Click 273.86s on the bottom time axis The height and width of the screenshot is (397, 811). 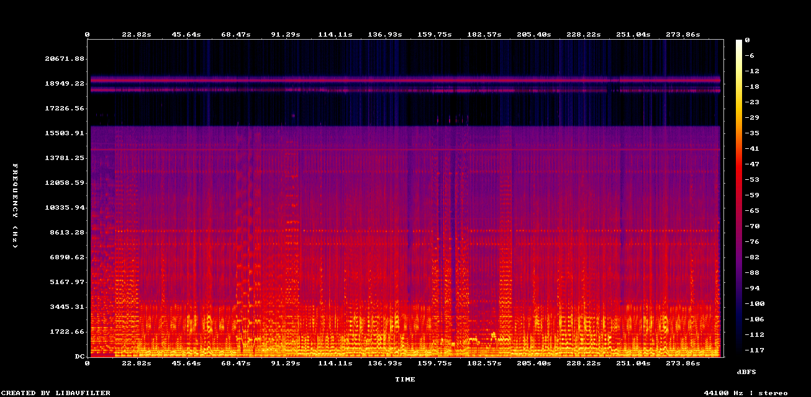click(x=683, y=363)
